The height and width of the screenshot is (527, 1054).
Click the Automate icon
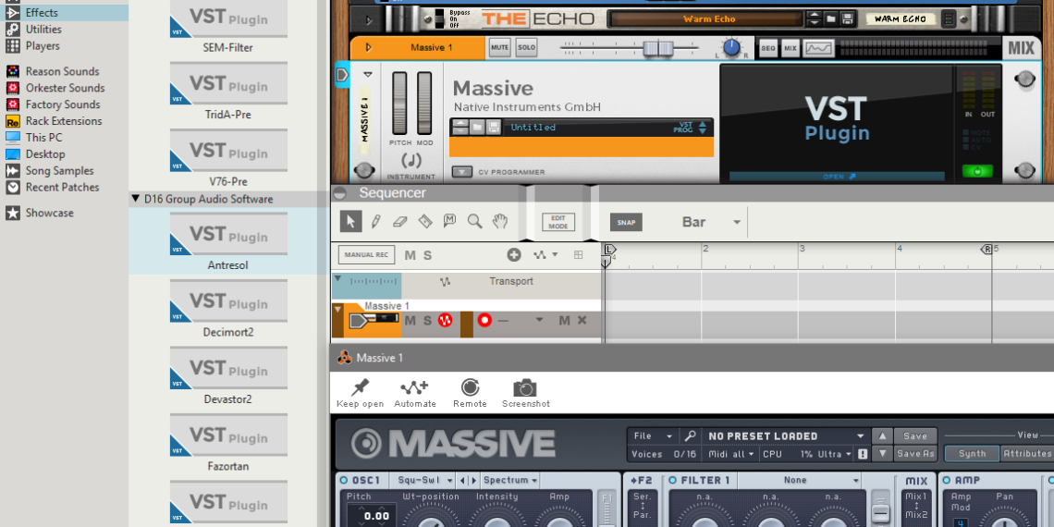[x=414, y=387]
